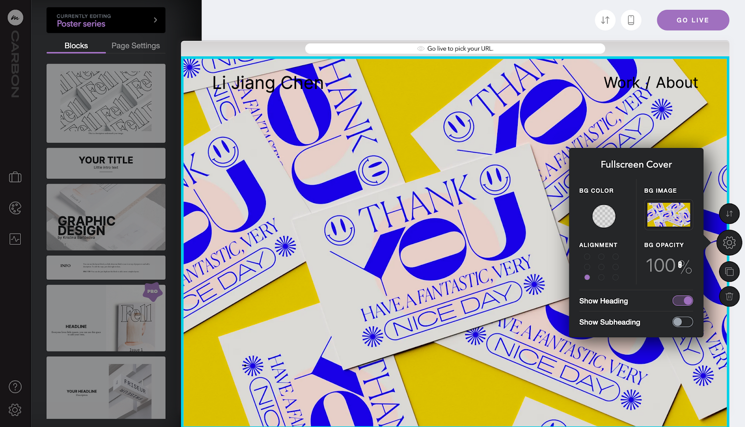745x427 pixels.
Task: Add the YOUR HEADLINE Friseur block
Action: coord(106,387)
